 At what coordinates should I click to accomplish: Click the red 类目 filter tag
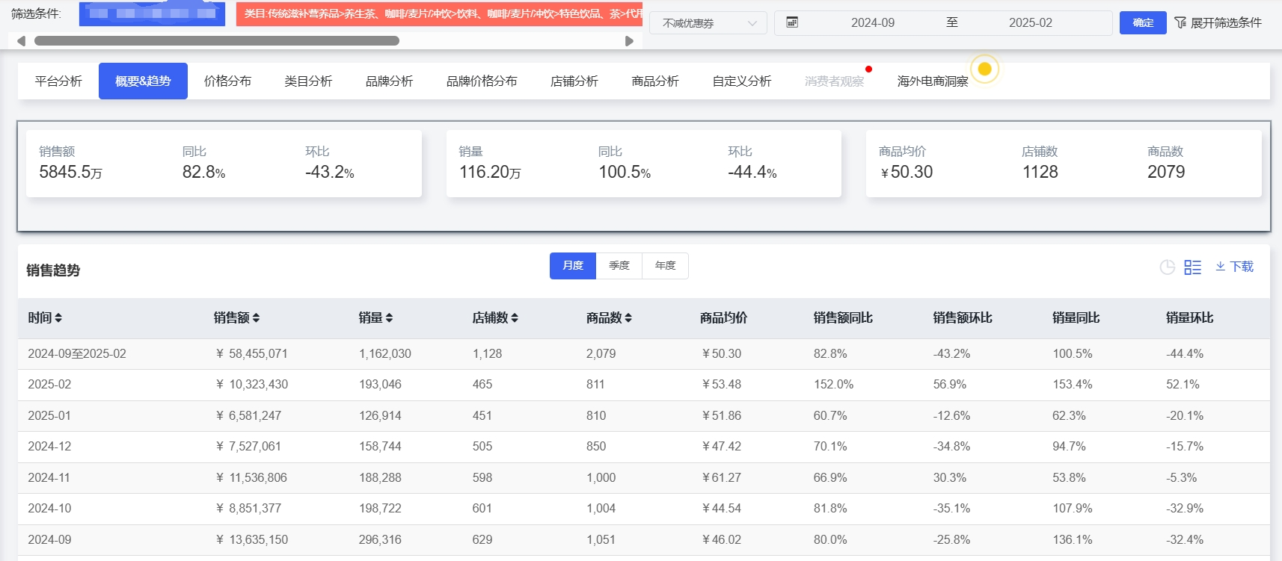click(x=439, y=13)
